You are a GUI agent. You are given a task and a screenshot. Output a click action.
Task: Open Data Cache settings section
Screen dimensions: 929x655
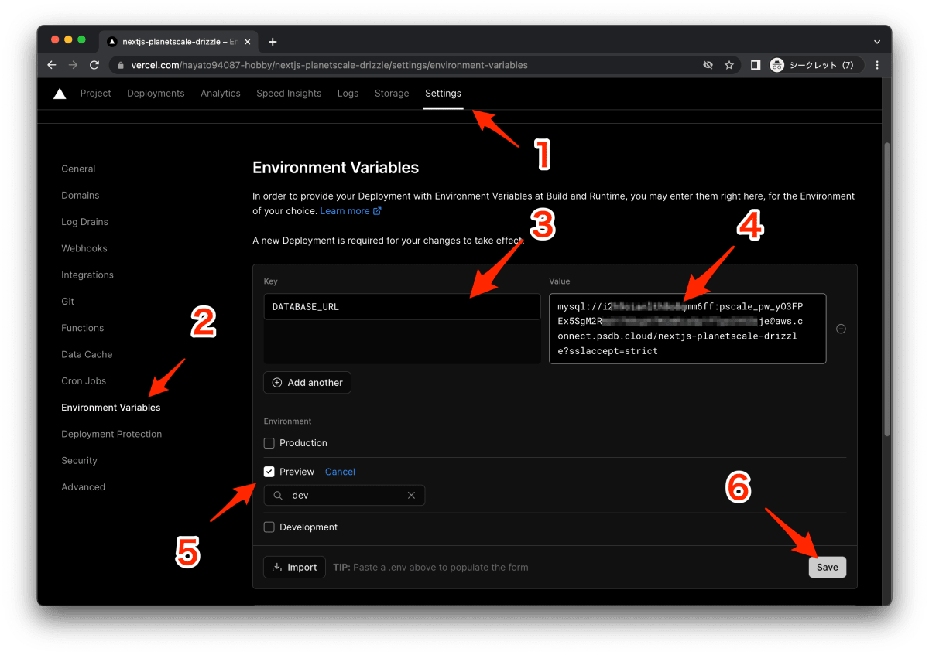coord(87,354)
